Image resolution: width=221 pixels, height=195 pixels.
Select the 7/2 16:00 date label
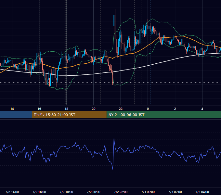[x=39, y=192]
